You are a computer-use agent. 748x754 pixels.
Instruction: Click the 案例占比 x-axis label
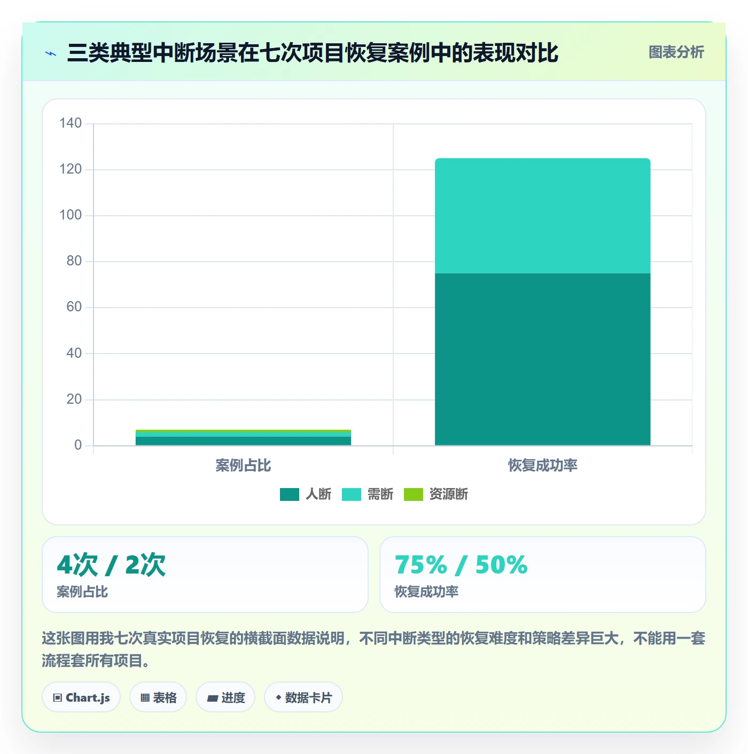(x=243, y=466)
